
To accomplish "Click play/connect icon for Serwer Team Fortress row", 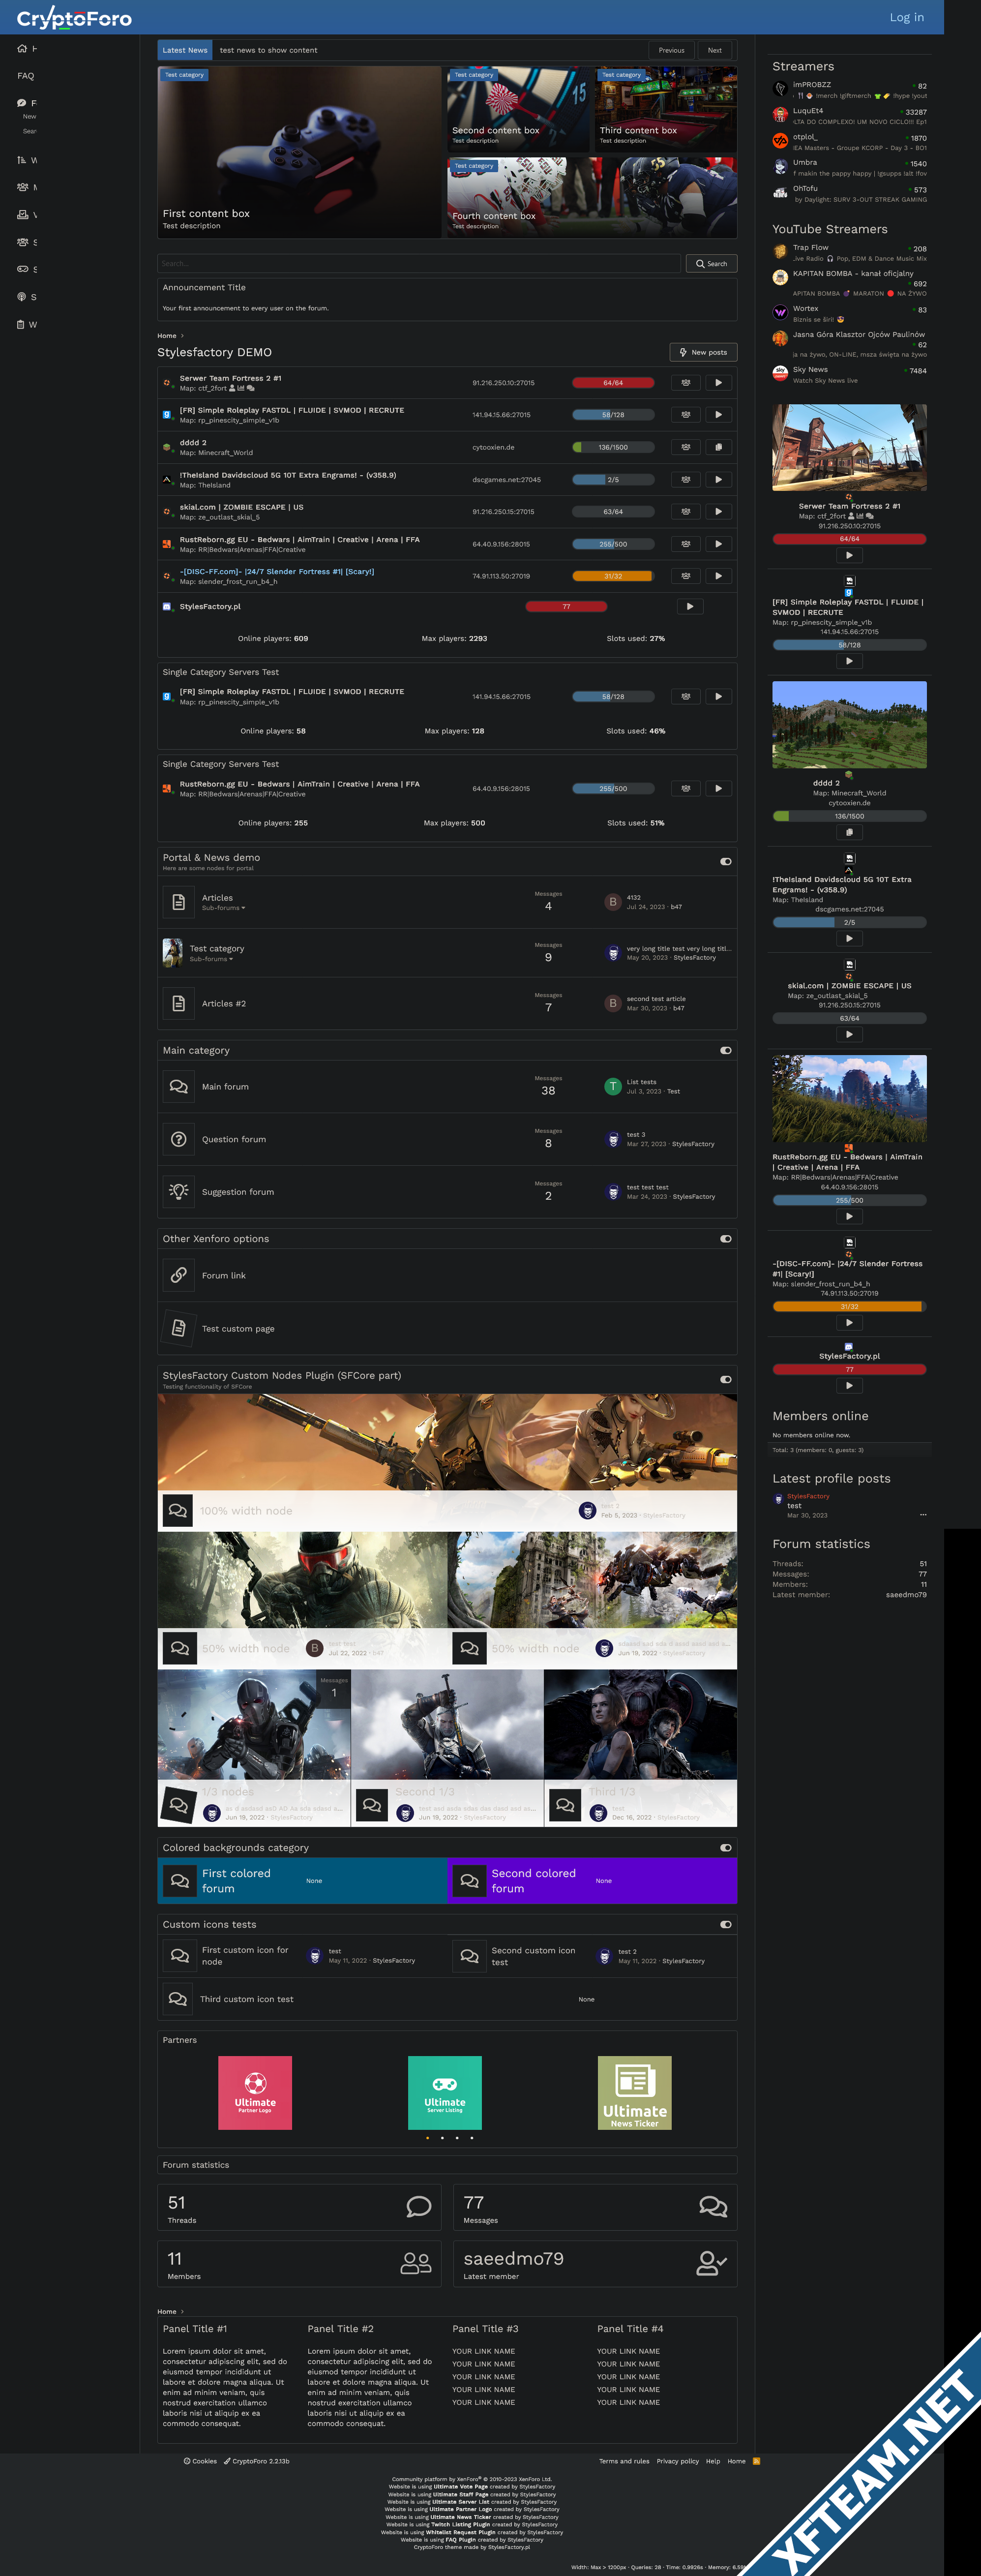I will click(718, 383).
